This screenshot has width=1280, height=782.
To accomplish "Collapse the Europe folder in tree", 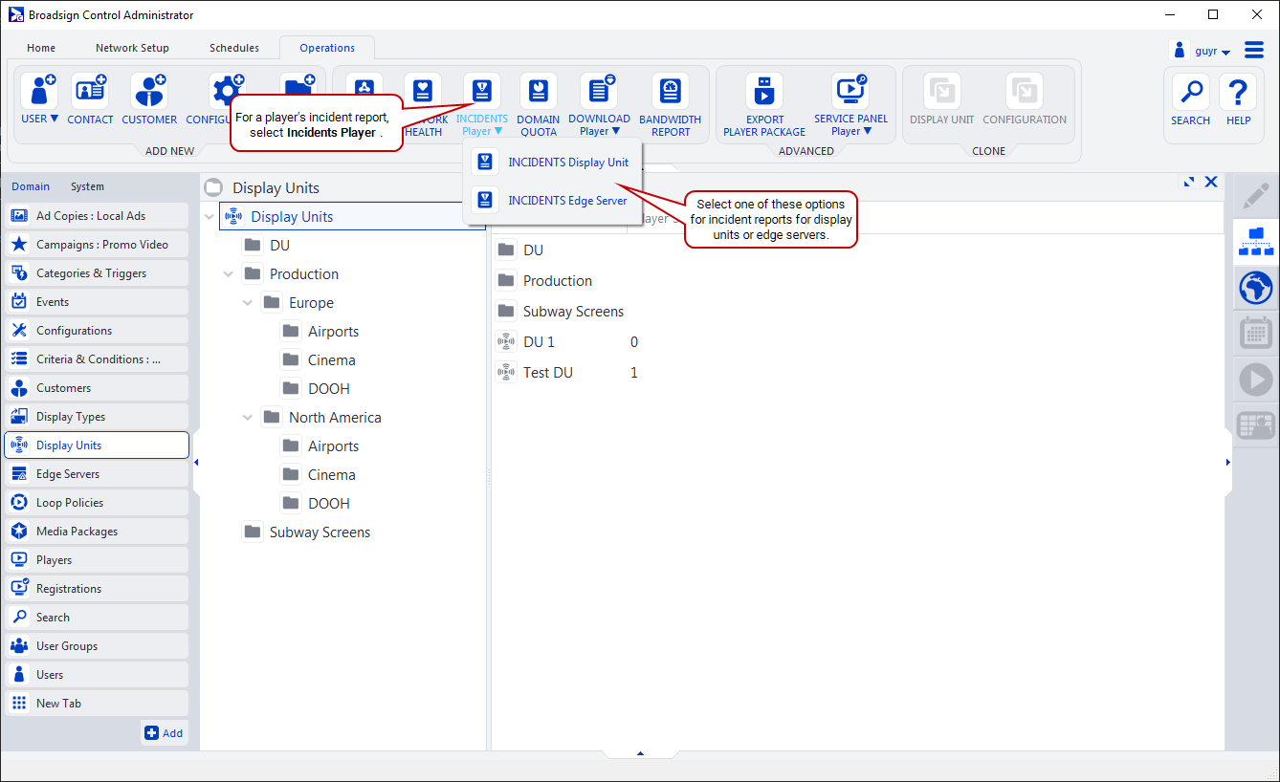I will [248, 303].
